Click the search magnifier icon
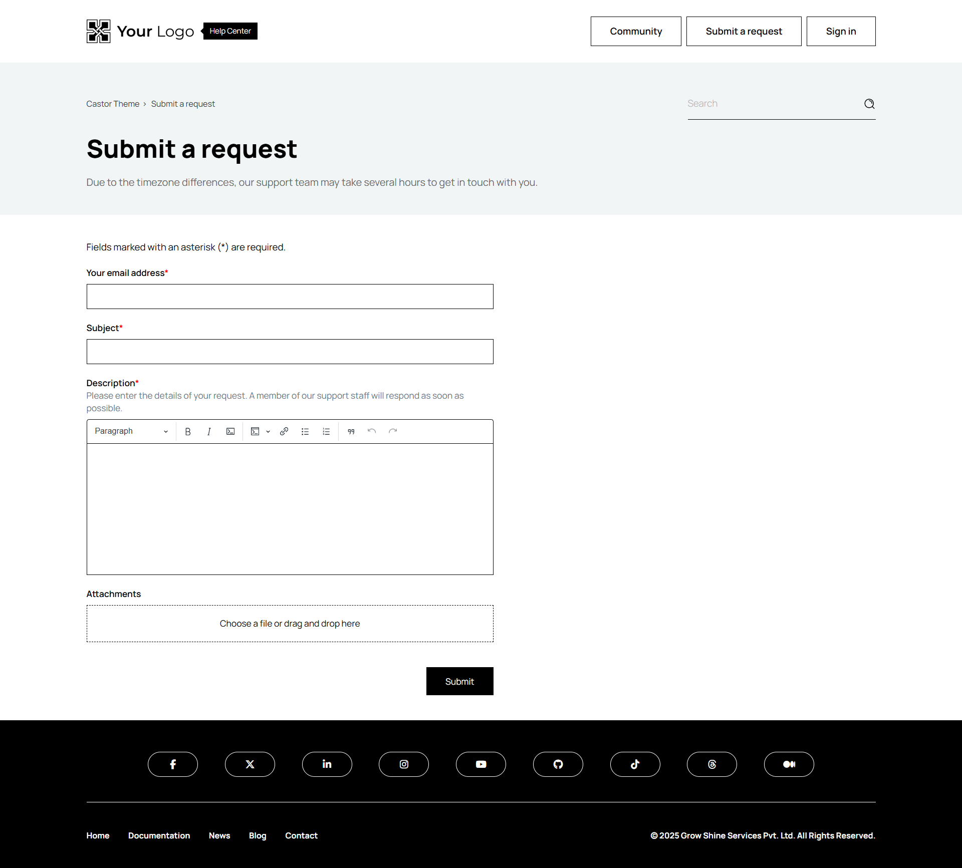This screenshot has width=962, height=868. coord(869,104)
